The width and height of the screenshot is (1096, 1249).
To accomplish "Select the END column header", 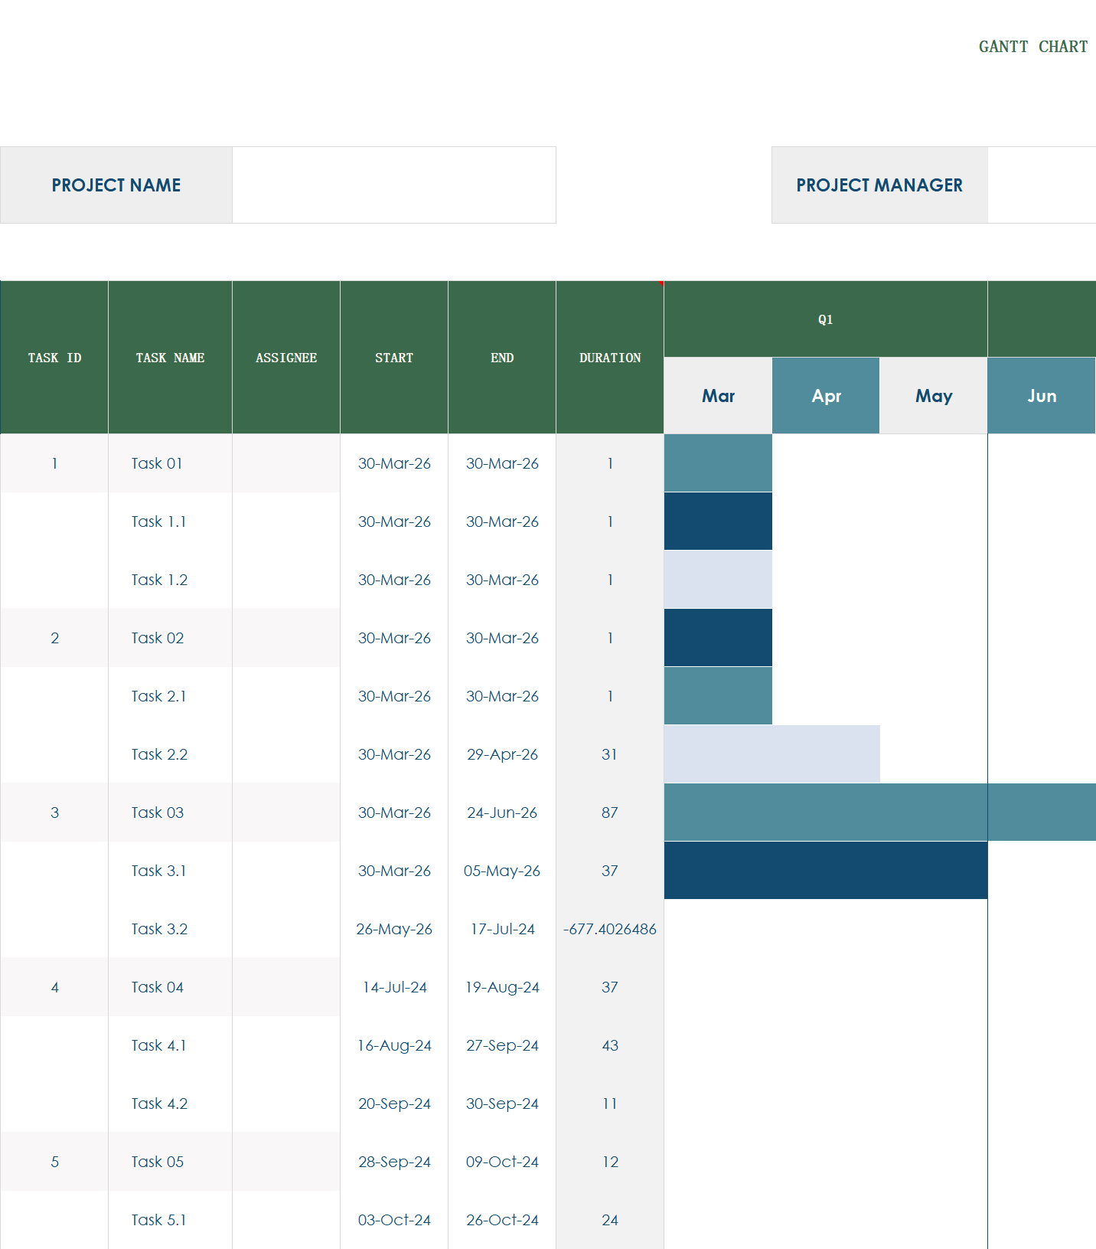I will click(502, 358).
